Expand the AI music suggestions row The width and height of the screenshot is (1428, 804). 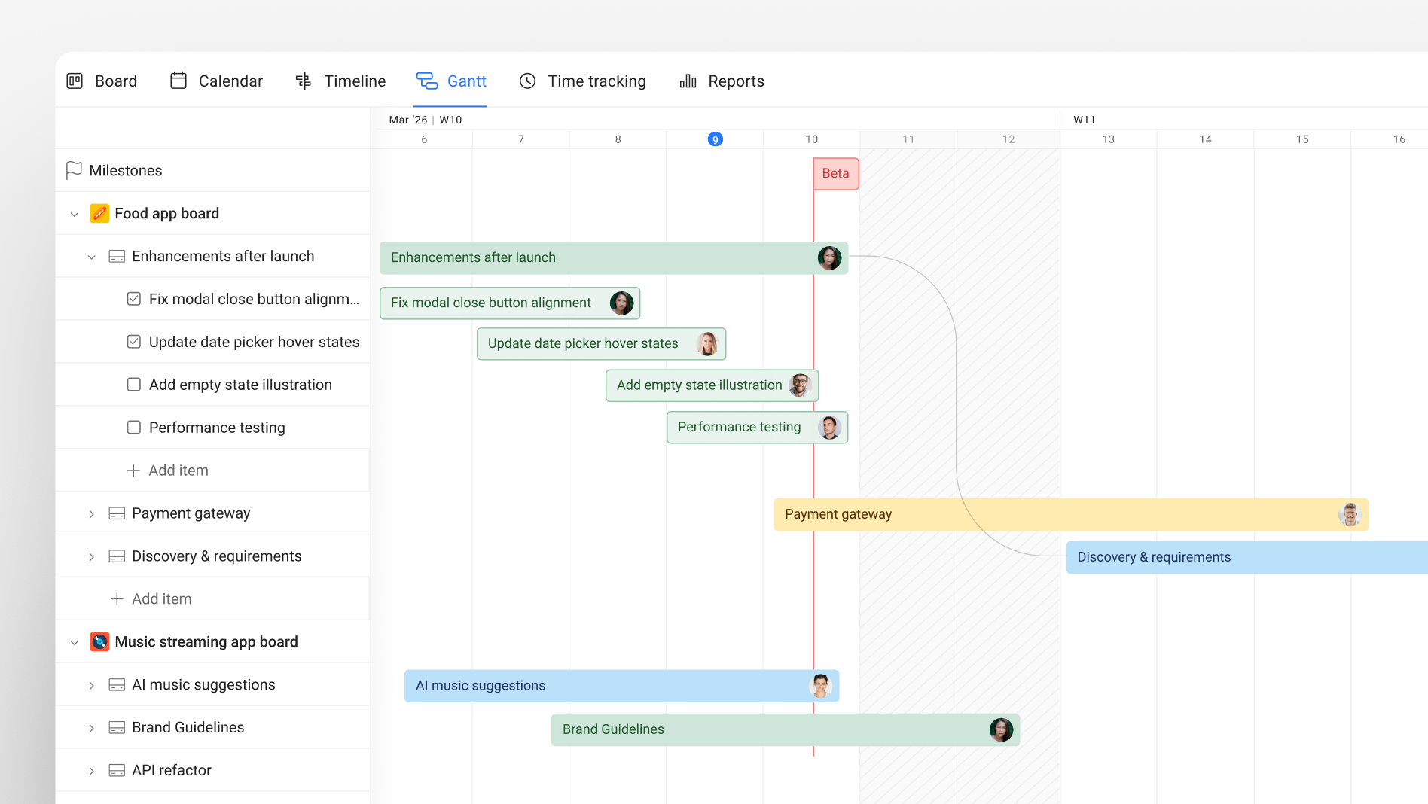[92, 686]
